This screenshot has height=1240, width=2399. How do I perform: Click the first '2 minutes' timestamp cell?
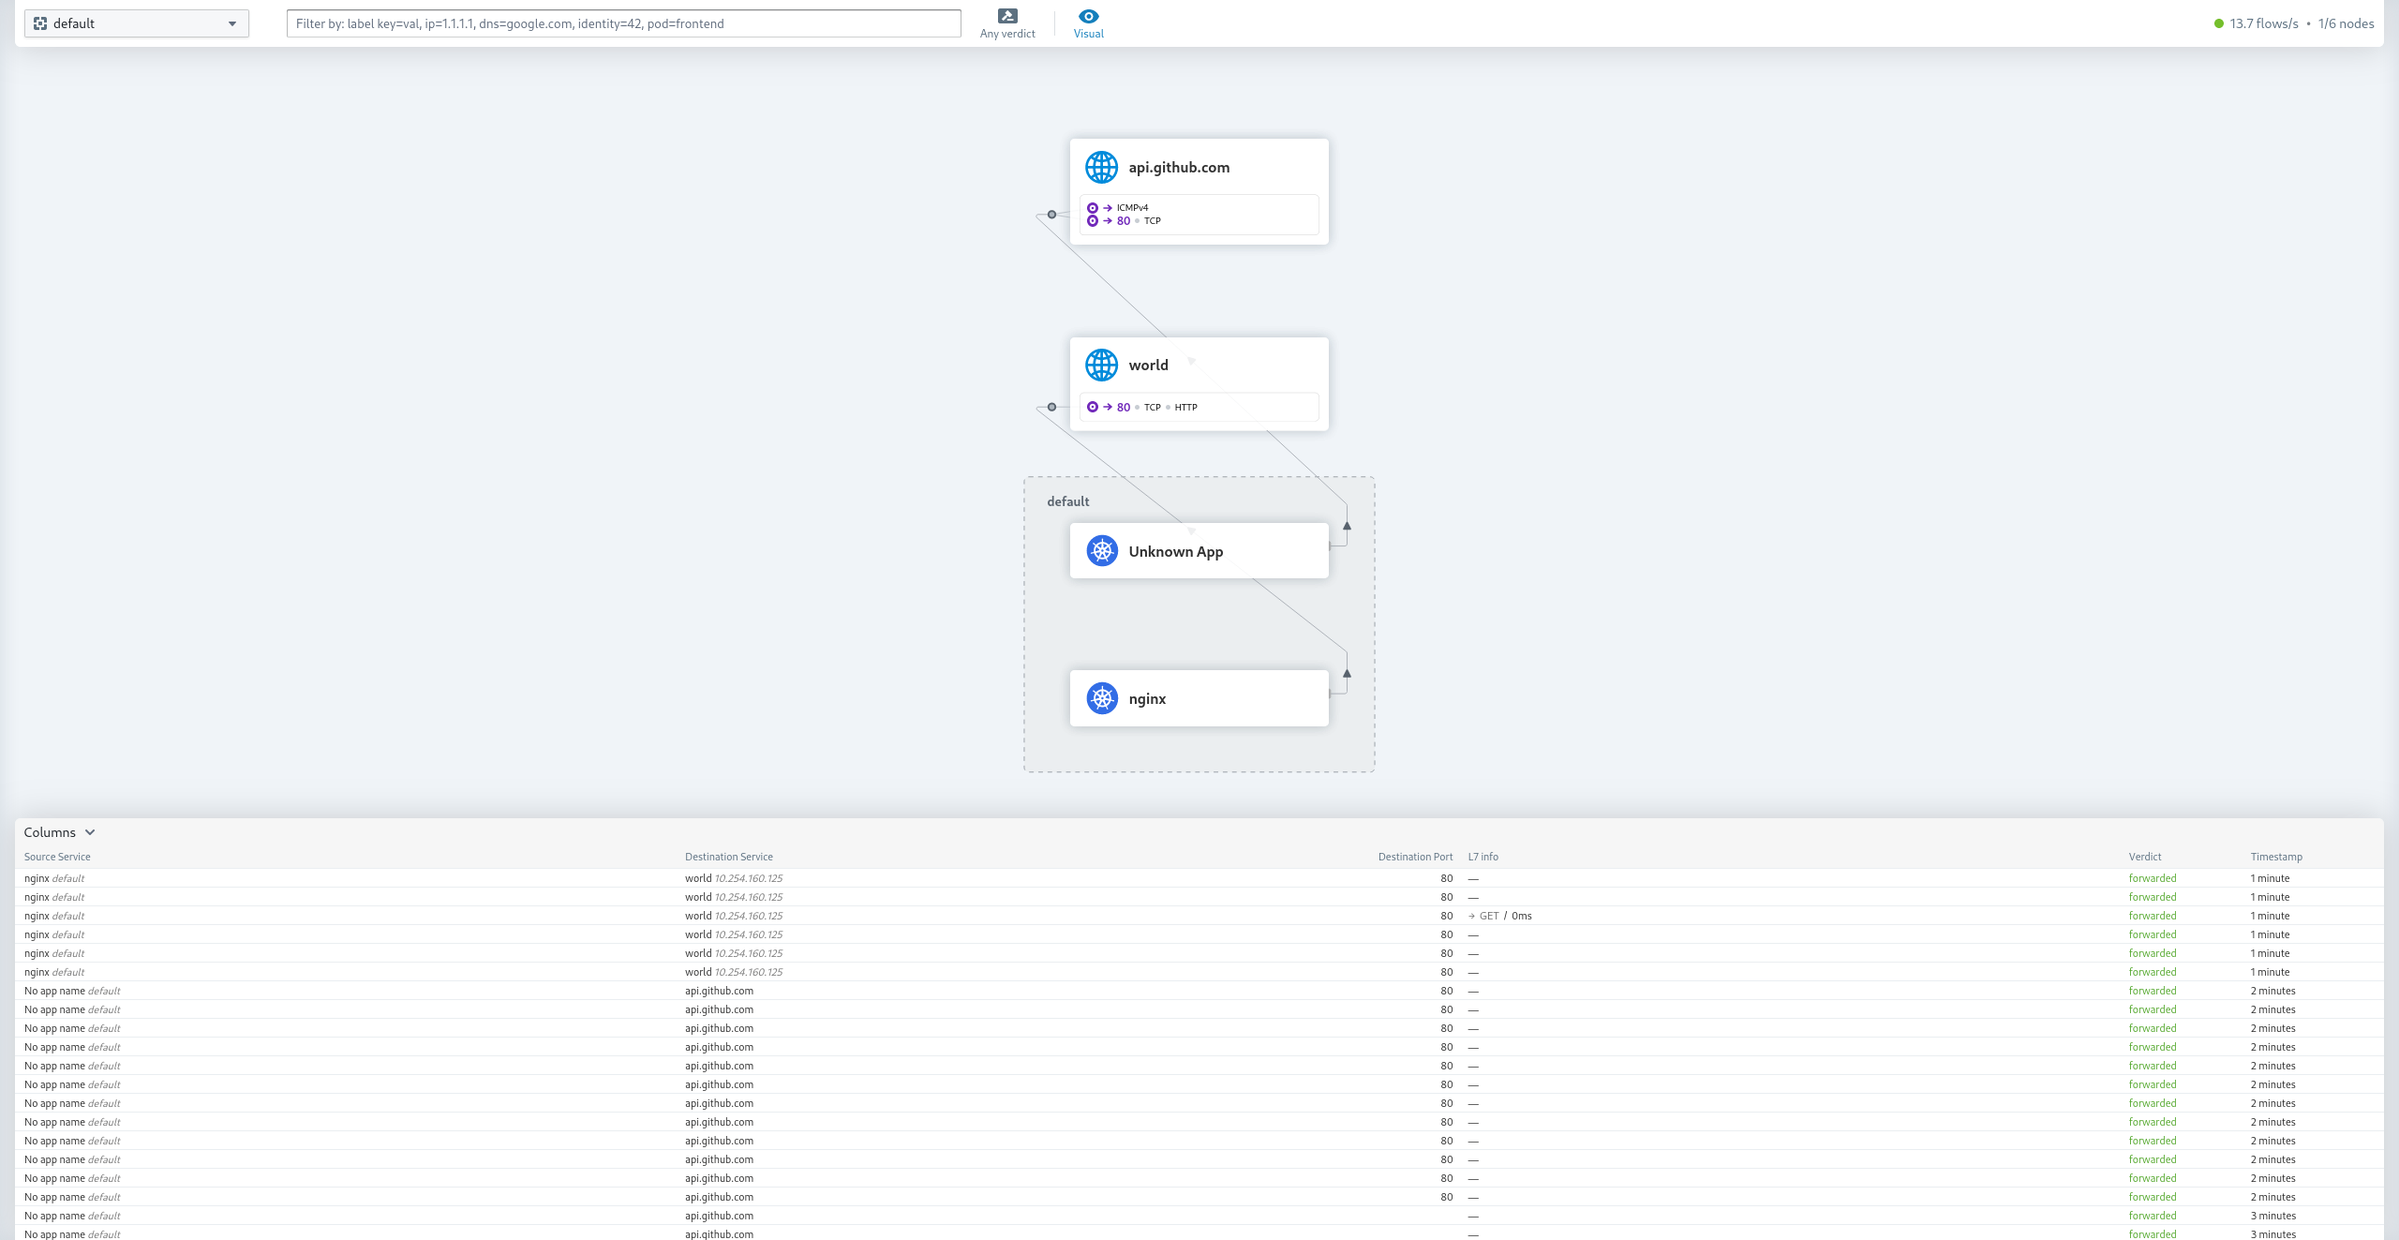coord(2272,991)
